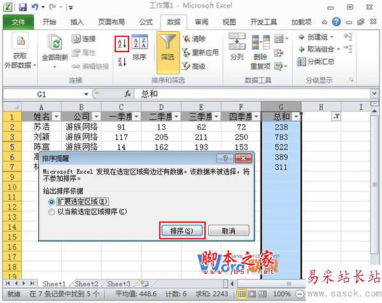The height and width of the screenshot is (303, 382).
Task: Click the Sort A to Z ascending icon
Action: [x=122, y=44]
